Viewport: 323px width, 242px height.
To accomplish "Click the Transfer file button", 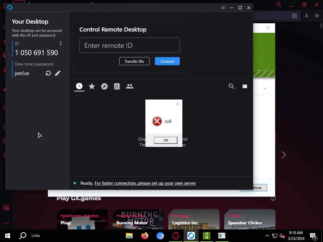I will coord(134,61).
